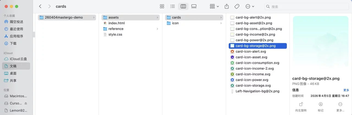This screenshot has height=115, width=352.
Task: Select gallery view mode
Action: (x=194, y=6)
